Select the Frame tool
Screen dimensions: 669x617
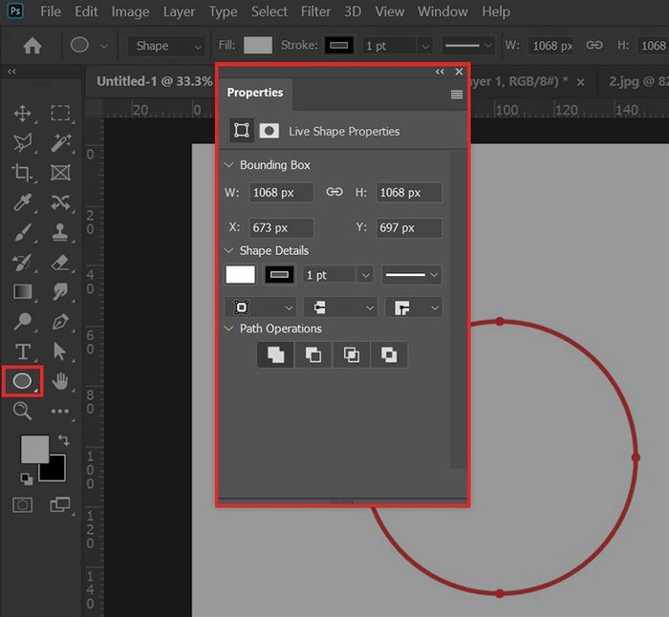(x=60, y=173)
